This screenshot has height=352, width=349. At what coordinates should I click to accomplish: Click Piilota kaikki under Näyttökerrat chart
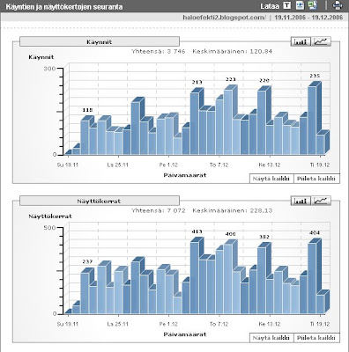tap(316, 338)
